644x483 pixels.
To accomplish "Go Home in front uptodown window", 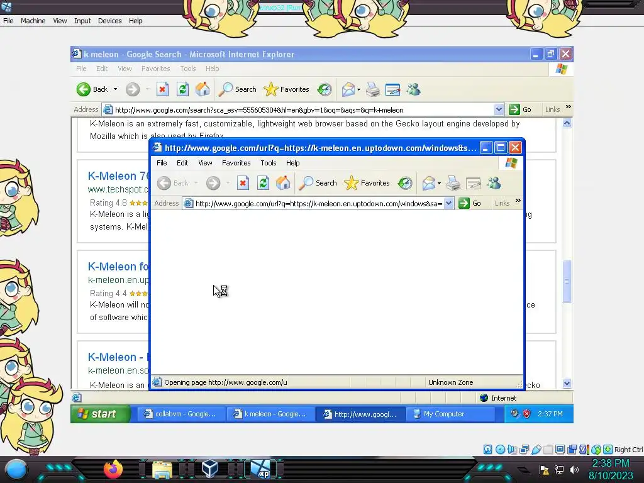I will 283,183.
